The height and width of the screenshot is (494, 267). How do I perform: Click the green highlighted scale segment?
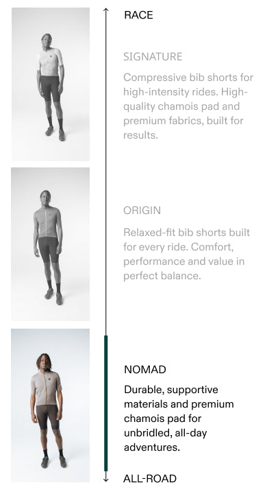coord(106,403)
